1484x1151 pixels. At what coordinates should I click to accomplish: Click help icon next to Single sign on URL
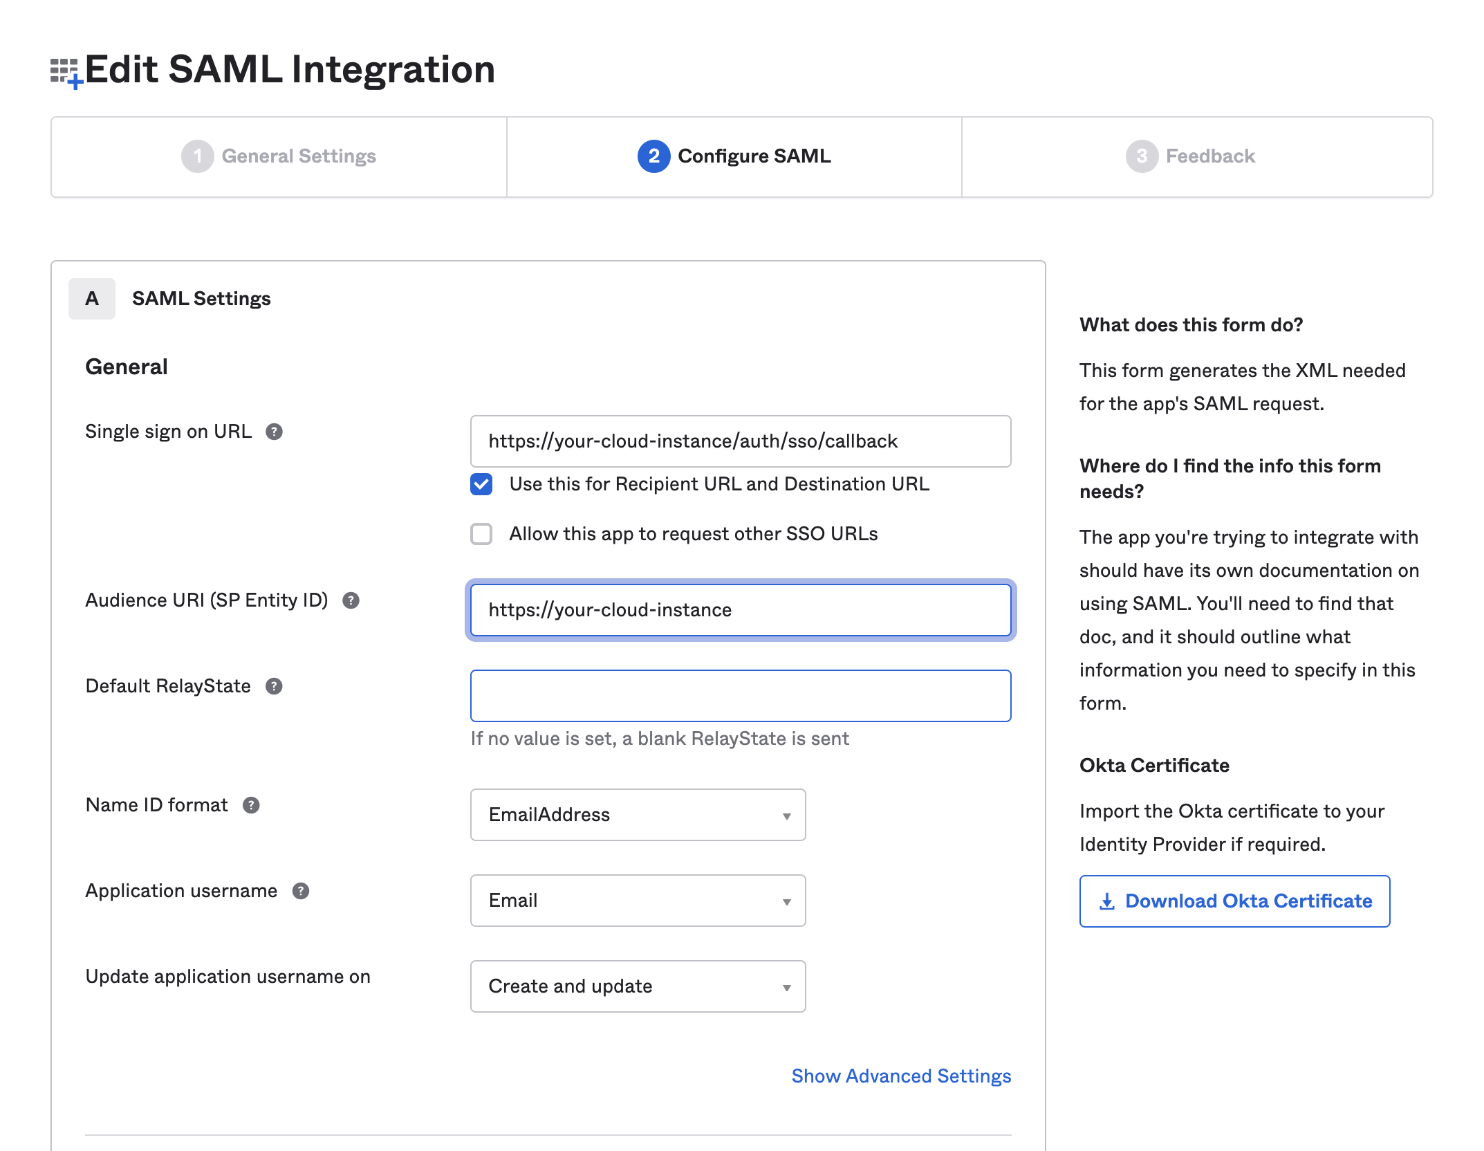tap(275, 432)
